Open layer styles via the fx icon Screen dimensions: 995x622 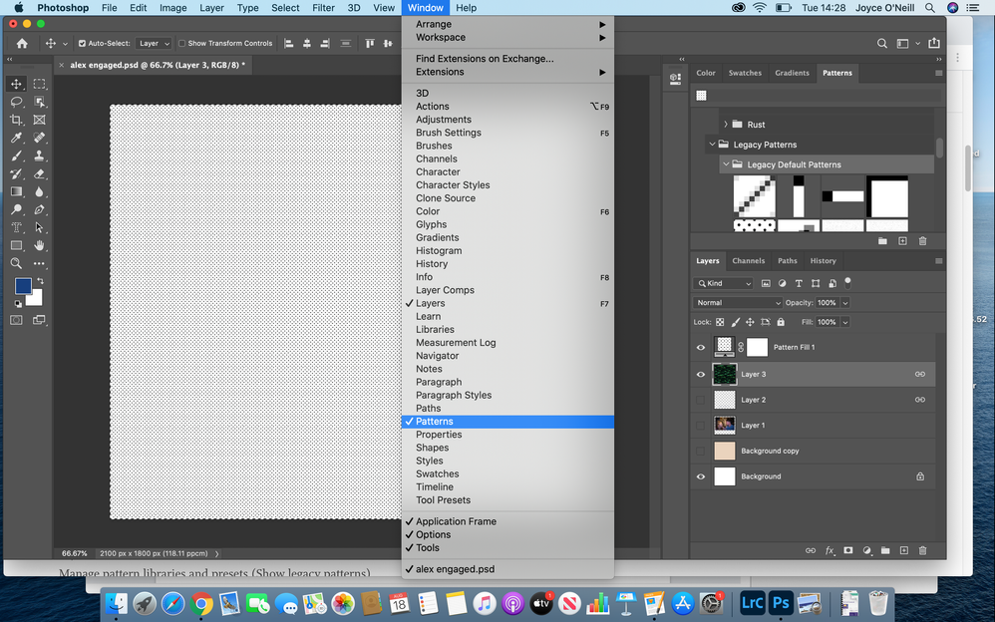pos(829,550)
